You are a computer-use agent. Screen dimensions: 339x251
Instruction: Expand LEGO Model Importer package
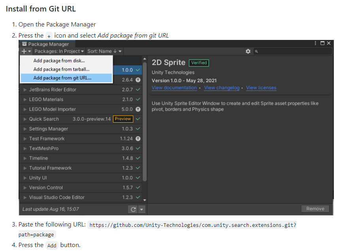click(25, 109)
